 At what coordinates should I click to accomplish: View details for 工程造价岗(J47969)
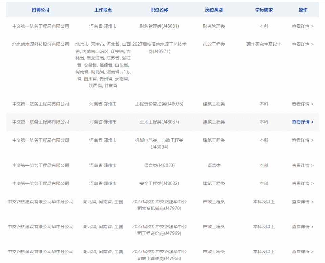[x=303, y=227]
